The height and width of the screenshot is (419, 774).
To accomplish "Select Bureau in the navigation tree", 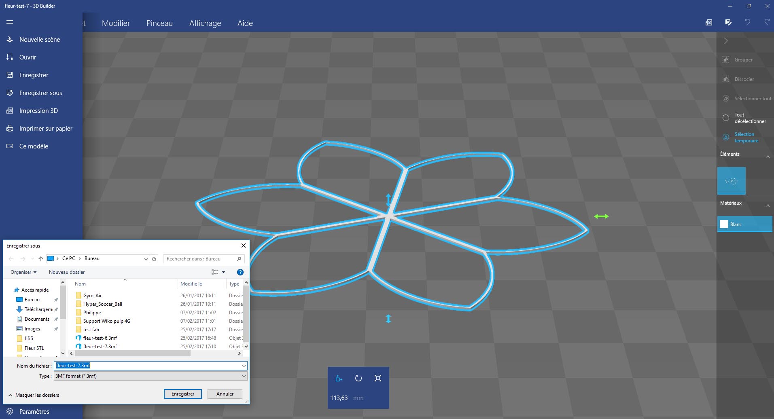I will [x=32, y=300].
